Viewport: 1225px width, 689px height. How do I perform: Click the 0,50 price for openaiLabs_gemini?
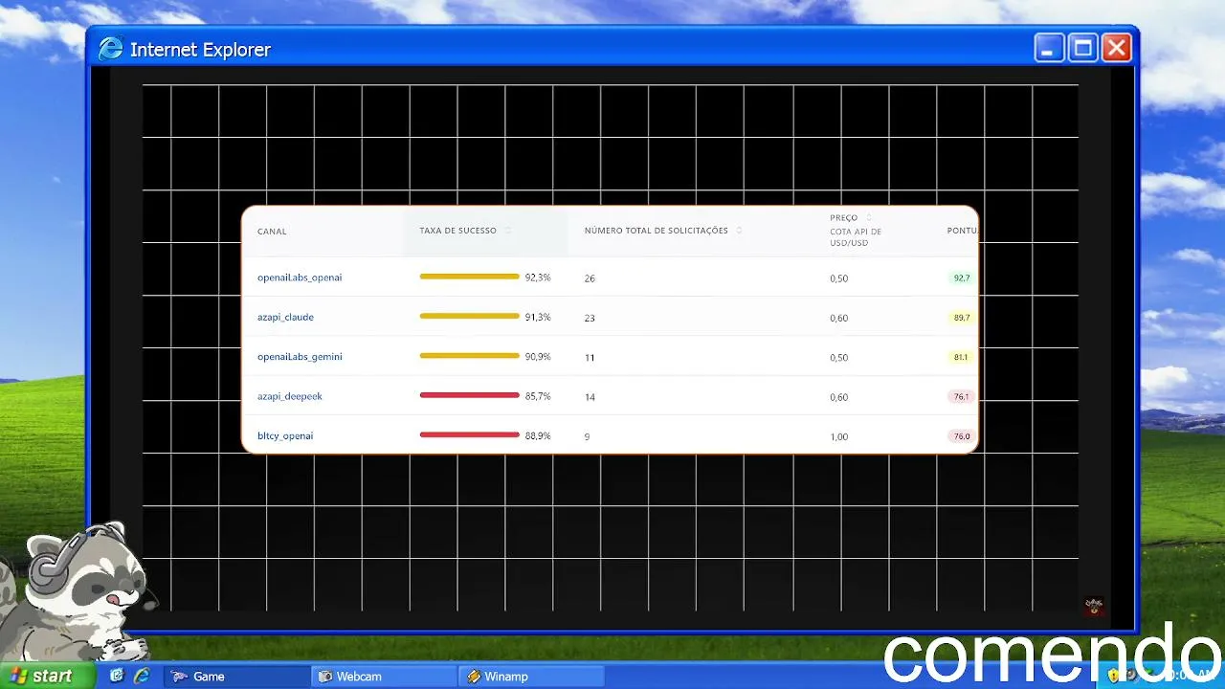[839, 358]
